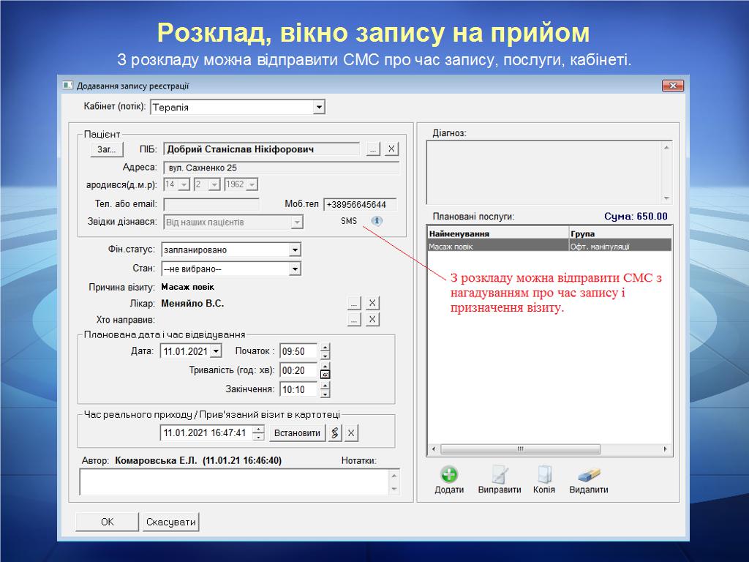Click the Додати green plus icon
This screenshot has height=562, width=749.
click(449, 474)
